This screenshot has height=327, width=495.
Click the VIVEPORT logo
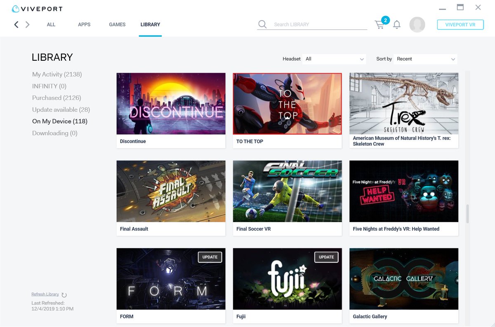pos(37,9)
